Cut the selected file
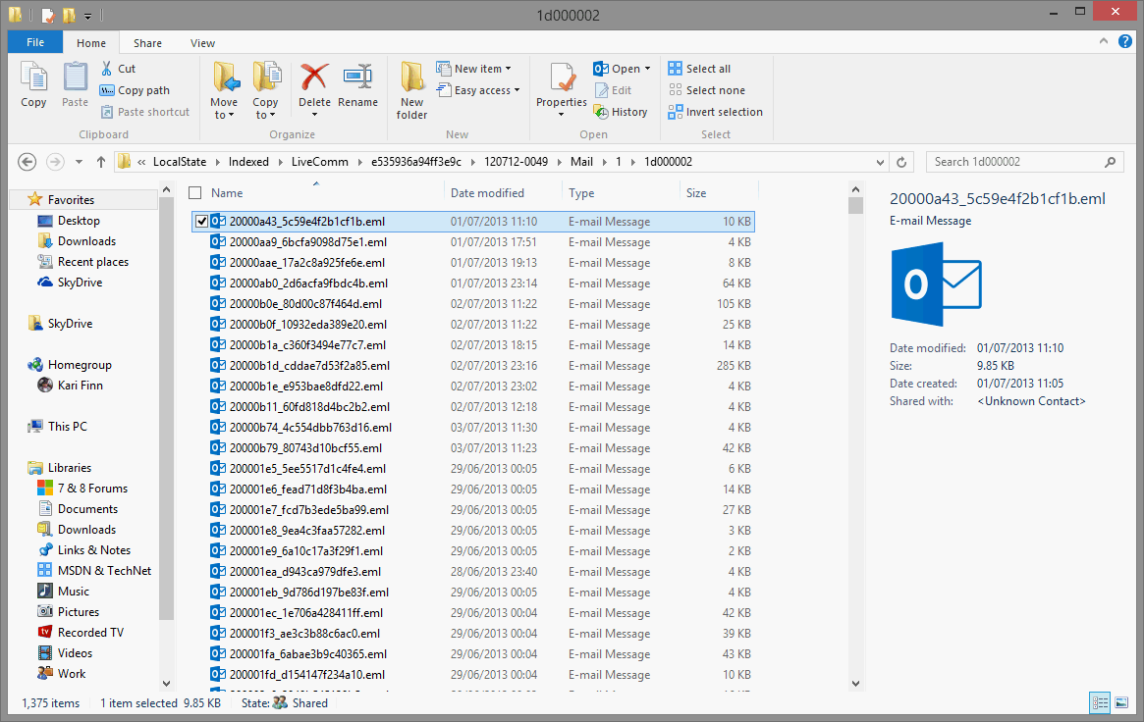Viewport: 1144px width, 722px height. pos(118,69)
